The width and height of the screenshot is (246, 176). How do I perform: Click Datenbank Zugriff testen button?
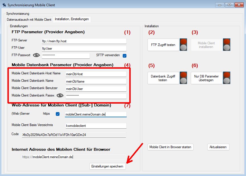[x=163, y=78]
